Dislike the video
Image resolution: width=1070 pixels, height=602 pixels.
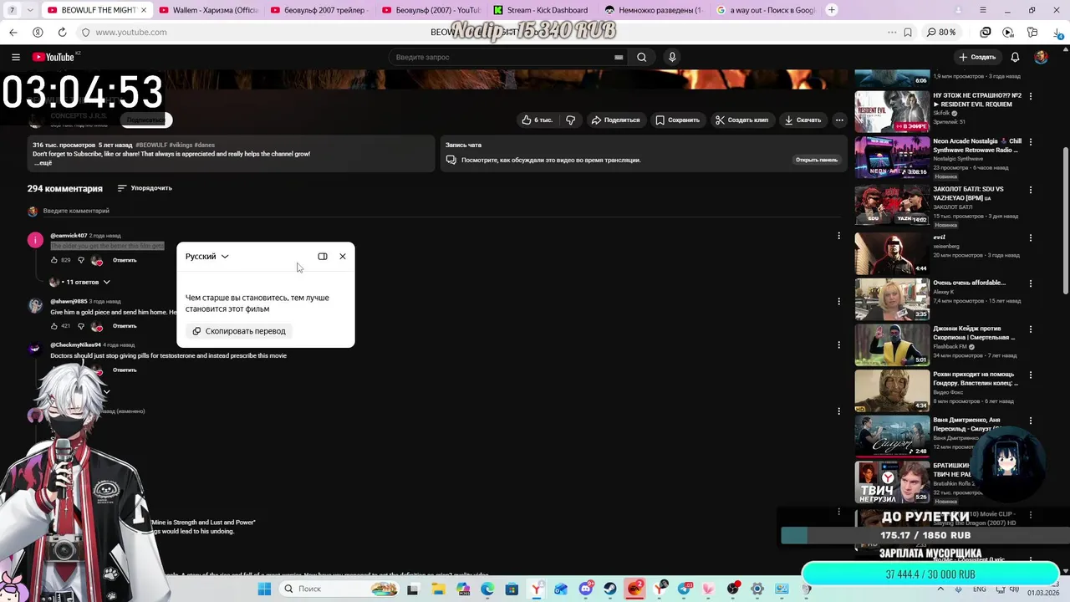tap(570, 120)
